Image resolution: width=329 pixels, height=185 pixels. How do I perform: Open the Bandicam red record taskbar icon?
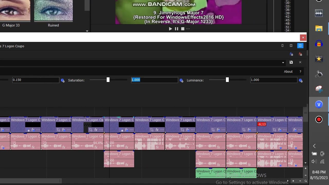pos(319,119)
